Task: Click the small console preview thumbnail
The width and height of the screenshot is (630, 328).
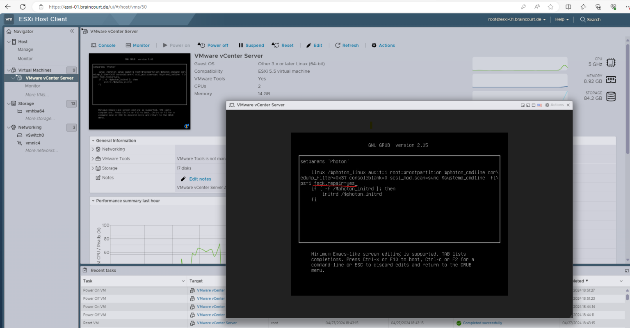Action: (x=140, y=92)
